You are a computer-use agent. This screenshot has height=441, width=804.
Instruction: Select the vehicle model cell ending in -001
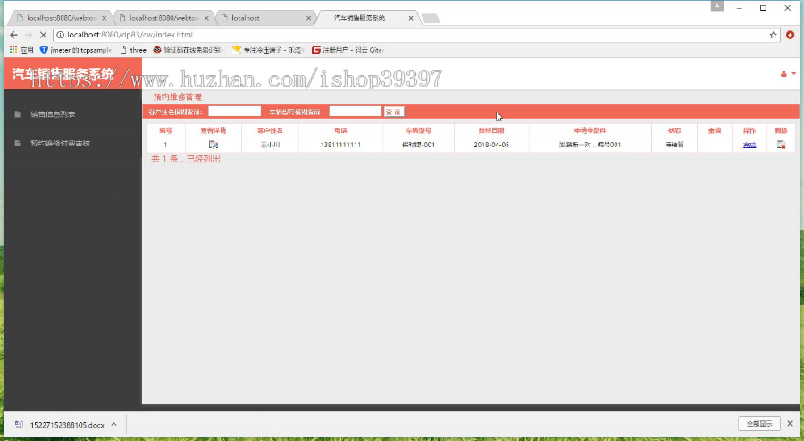tap(418, 145)
